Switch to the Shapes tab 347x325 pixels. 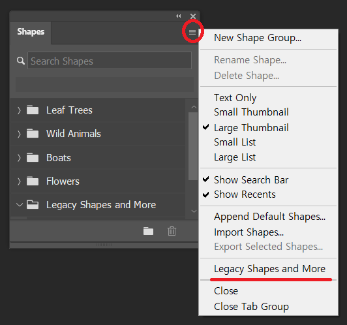(31, 32)
